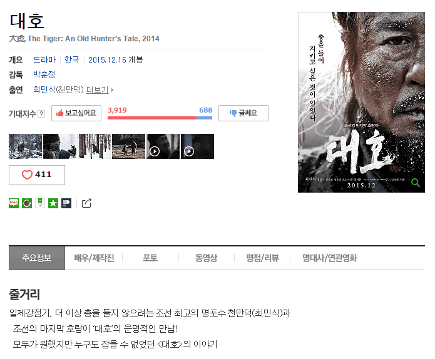
Task: Click the arrow beside 더보기
Action: (x=113, y=90)
